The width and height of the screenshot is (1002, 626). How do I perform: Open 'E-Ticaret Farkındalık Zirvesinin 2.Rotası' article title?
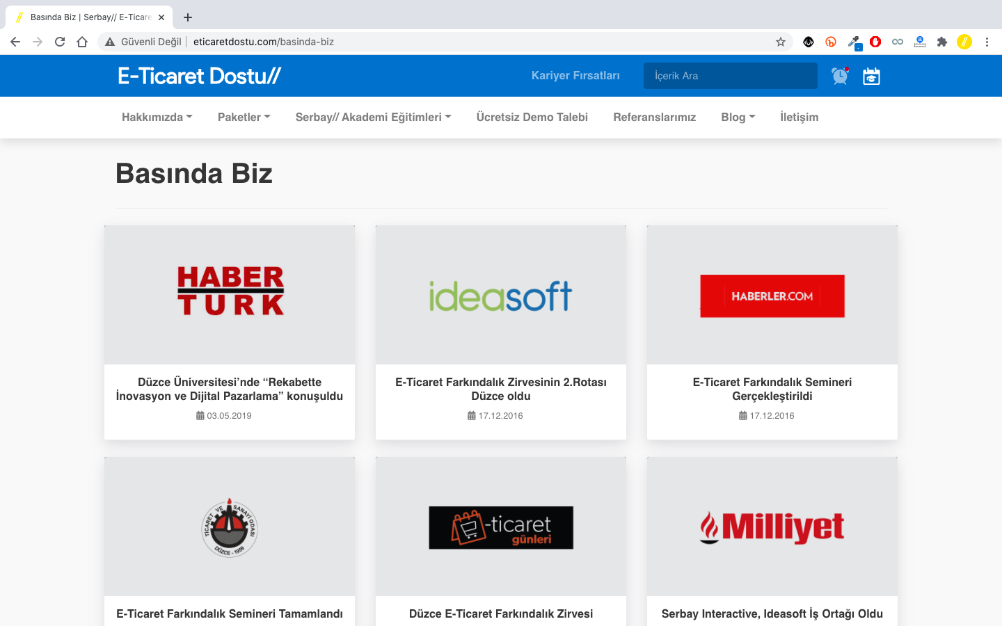click(x=501, y=389)
